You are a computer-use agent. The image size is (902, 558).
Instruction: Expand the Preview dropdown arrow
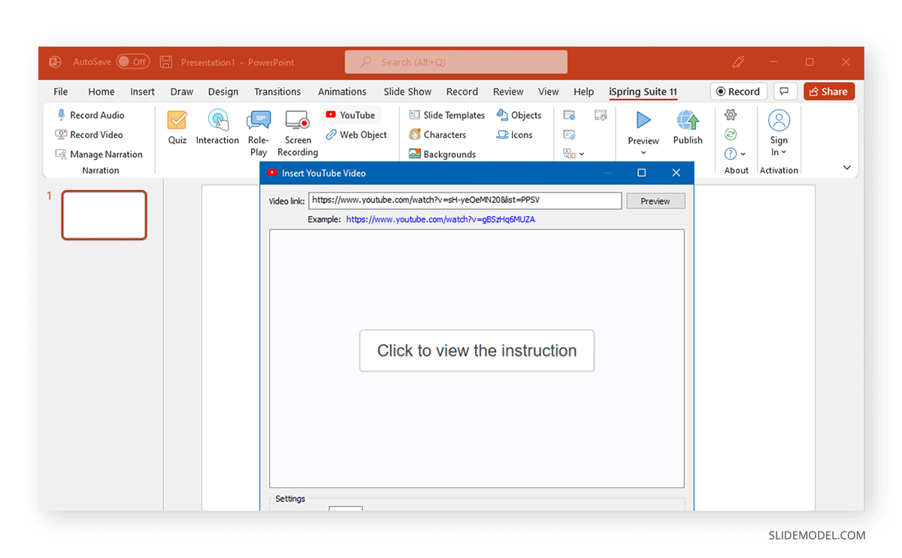click(643, 153)
